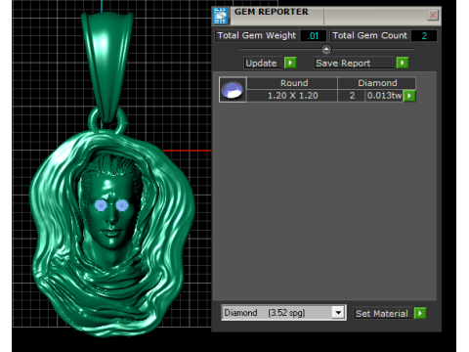Click the Update button
The height and width of the screenshot is (352, 469).
tap(264, 63)
